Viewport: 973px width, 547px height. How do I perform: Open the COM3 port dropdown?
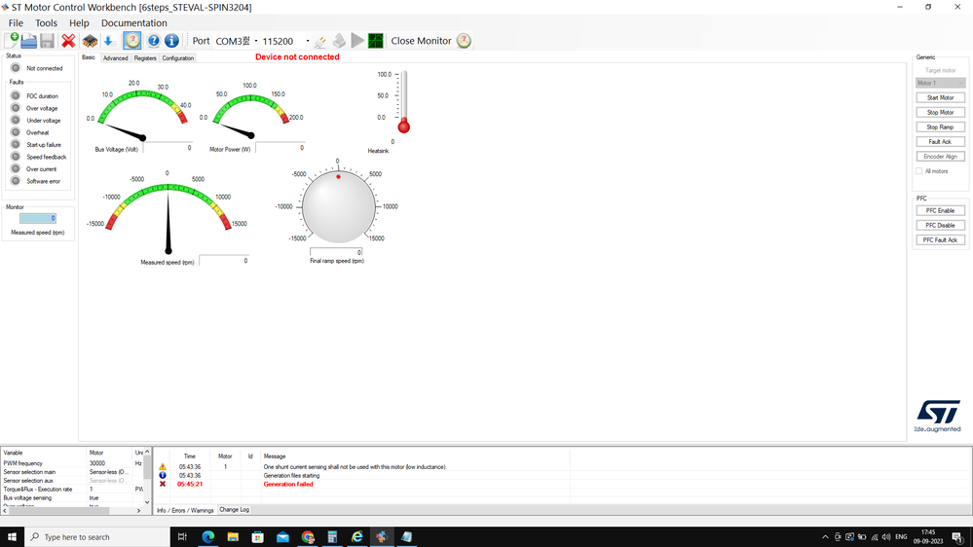click(x=255, y=41)
